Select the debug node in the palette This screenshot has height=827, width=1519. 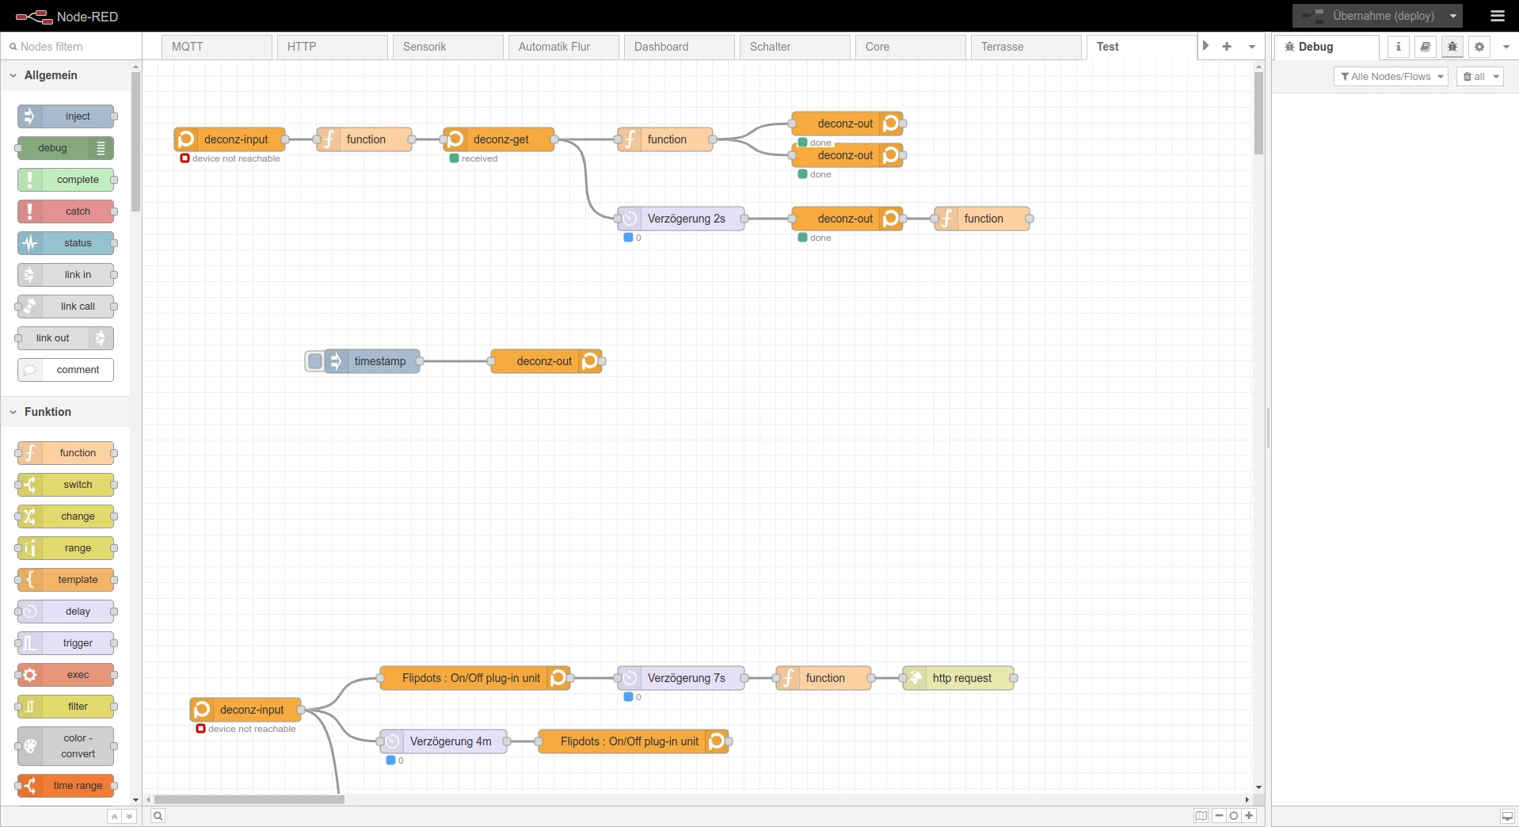click(66, 148)
